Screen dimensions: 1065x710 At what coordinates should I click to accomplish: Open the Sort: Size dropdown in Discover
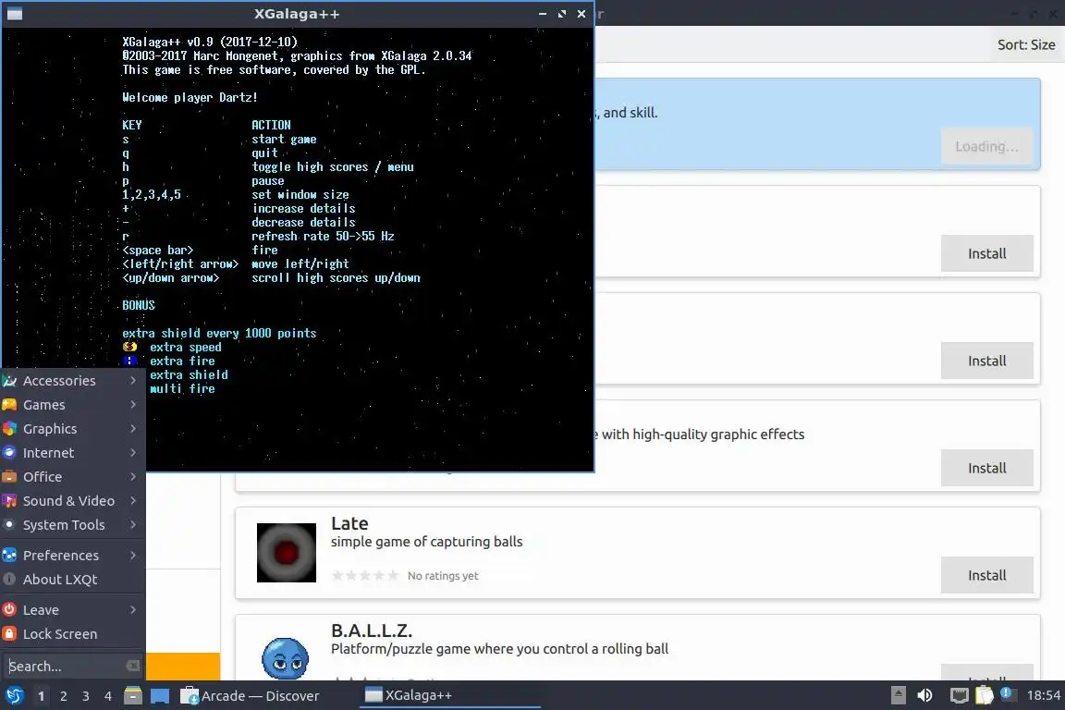[1025, 45]
